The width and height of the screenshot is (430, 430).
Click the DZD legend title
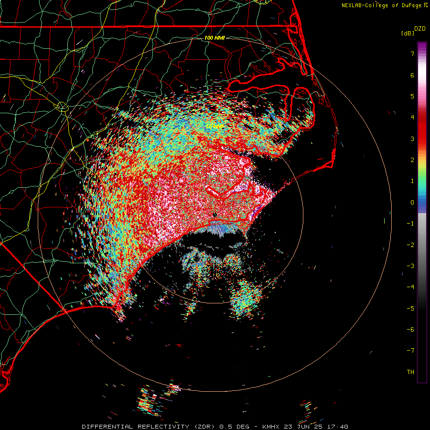[x=420, y=29]
